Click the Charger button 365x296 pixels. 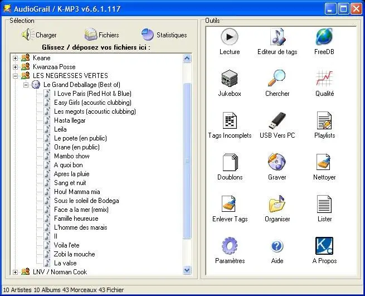pos(39,35)
